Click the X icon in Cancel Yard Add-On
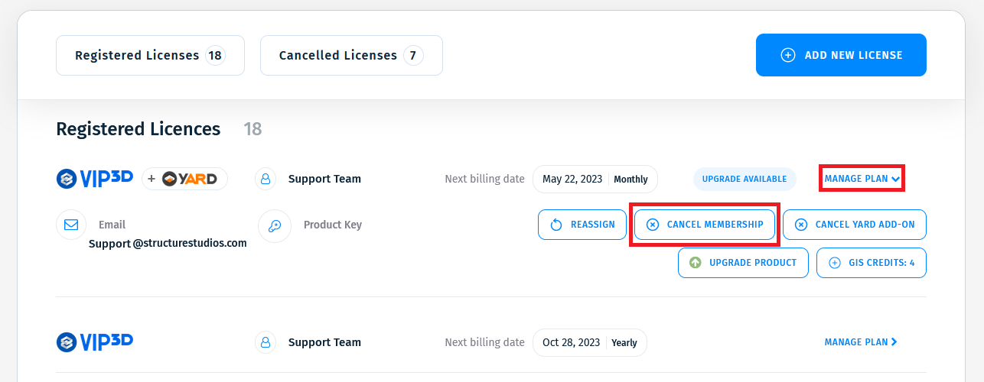This screenshot has width=984, height=382. point(800,225)
